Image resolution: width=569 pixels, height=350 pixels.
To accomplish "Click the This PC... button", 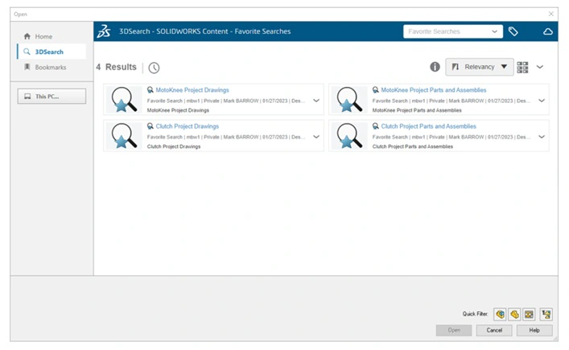I will (52, 97).
